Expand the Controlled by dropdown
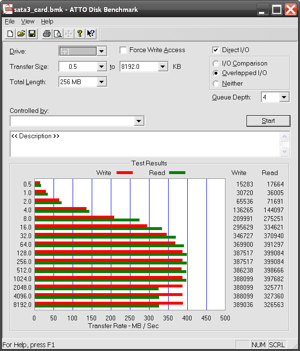This screenshot has height=351, width=300. tap(139, 121)
